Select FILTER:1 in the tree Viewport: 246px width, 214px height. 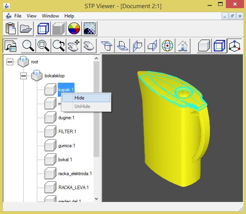[x=67, y=132]
